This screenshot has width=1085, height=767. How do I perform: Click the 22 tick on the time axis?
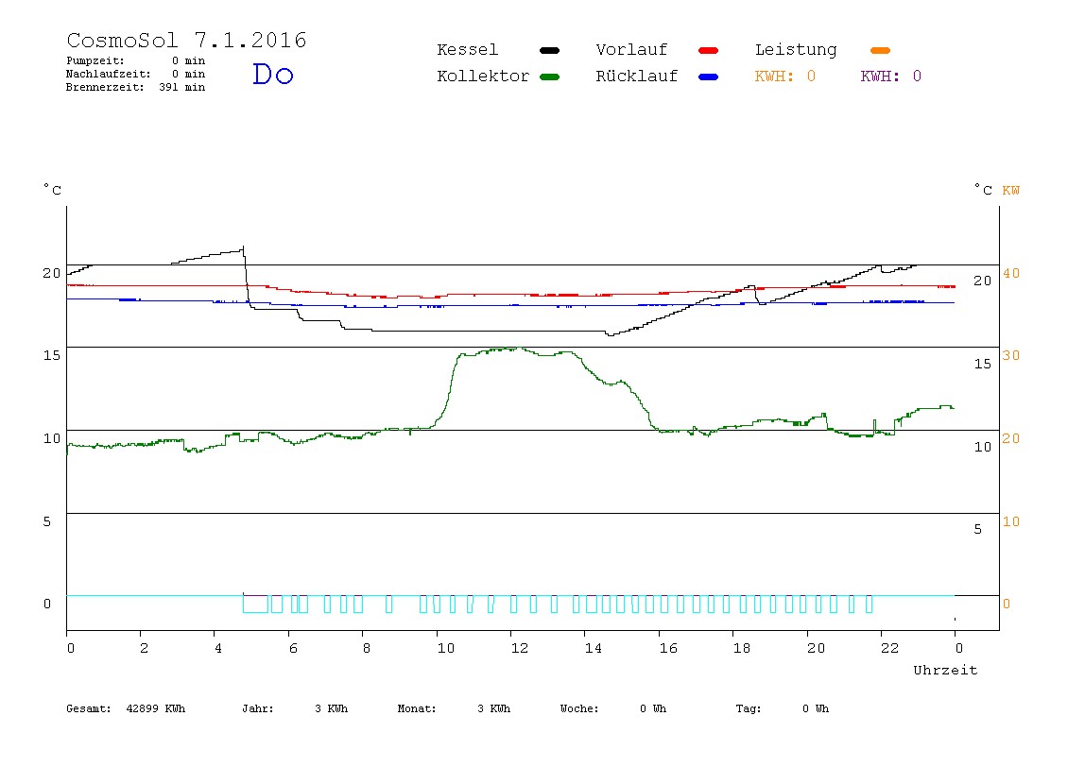pos(889,648)
